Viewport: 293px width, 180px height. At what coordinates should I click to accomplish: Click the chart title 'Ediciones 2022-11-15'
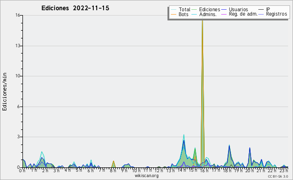75,8
